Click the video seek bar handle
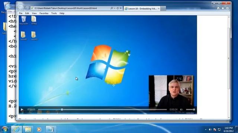The height and width of the screenshot is (133, 238). [62, 110]
